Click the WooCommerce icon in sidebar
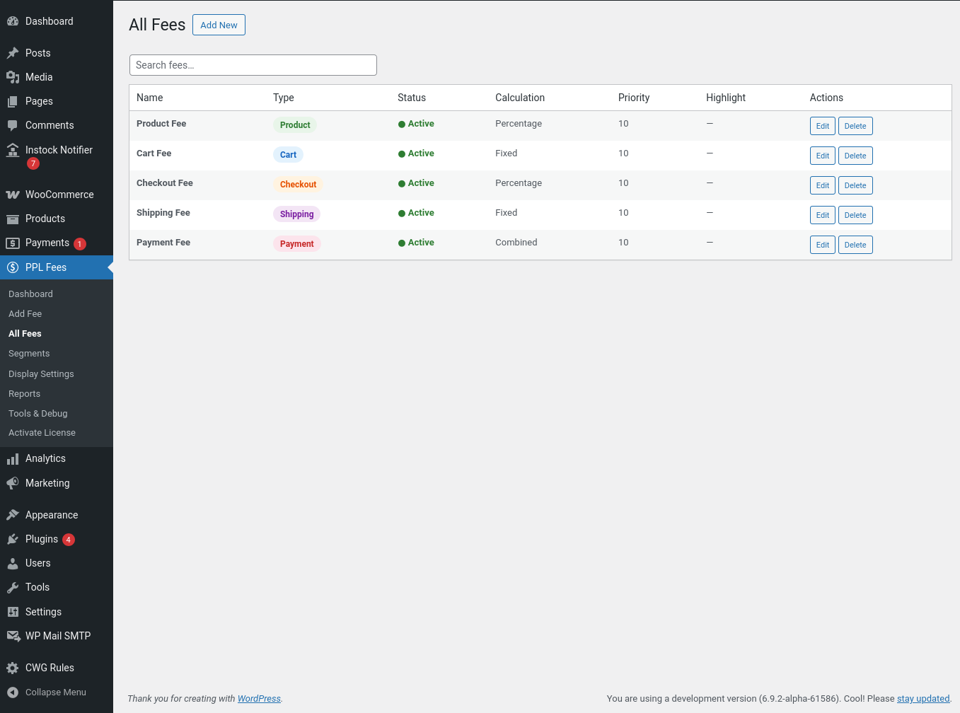Image resolution: width=960 pixels, height=713 pixels. click(x=13, y=195)
